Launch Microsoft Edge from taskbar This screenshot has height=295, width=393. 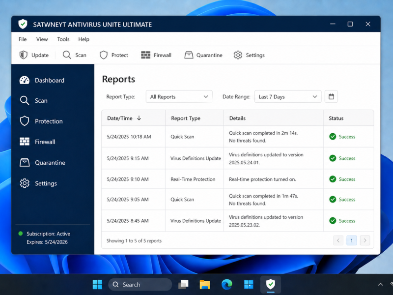click(227, 285)
